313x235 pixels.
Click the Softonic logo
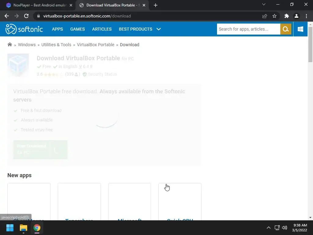[24, 29]
